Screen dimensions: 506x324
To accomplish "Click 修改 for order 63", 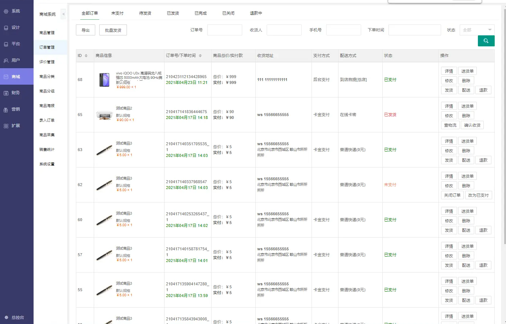I will click(x=449, y=151).
